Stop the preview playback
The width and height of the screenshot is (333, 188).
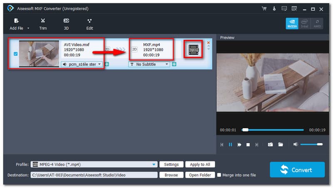(x=248, y=144)
